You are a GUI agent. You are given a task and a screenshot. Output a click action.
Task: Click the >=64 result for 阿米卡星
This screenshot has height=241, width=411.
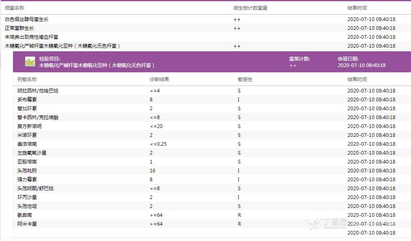click(156, 224)
